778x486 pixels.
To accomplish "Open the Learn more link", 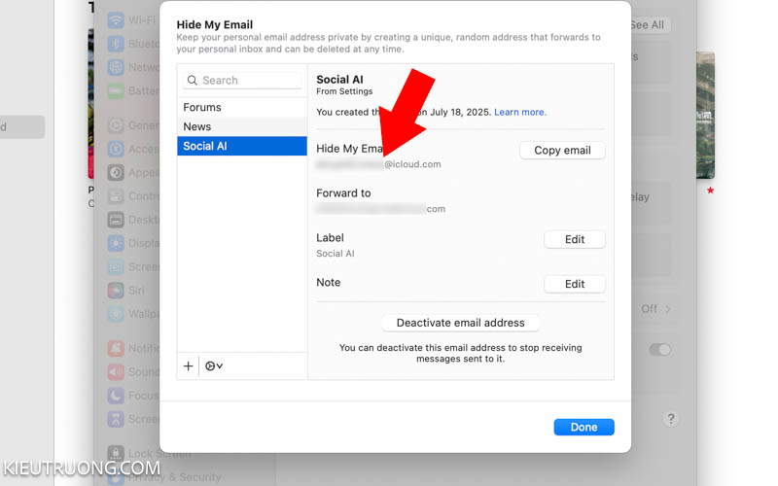I will point(520,112).
